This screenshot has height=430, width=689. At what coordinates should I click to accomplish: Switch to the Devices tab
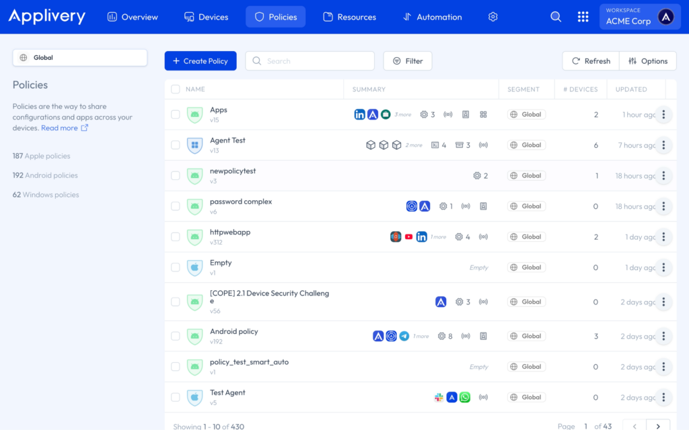click(206, 17)
